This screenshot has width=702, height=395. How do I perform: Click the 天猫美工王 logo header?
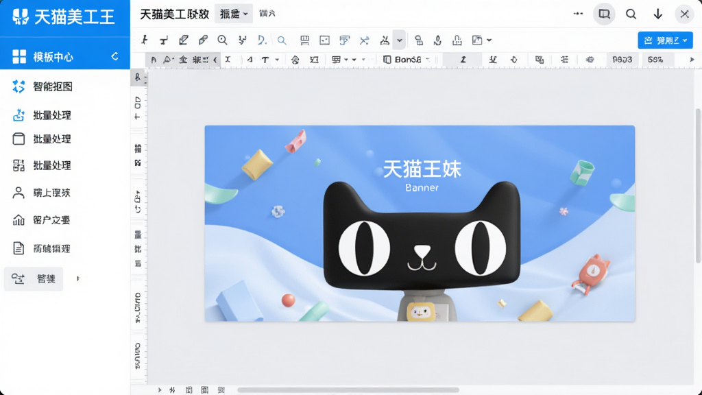coord(64,17)
